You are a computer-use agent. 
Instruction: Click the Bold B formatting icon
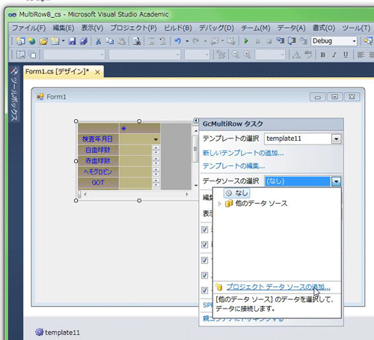pos(322,55)
